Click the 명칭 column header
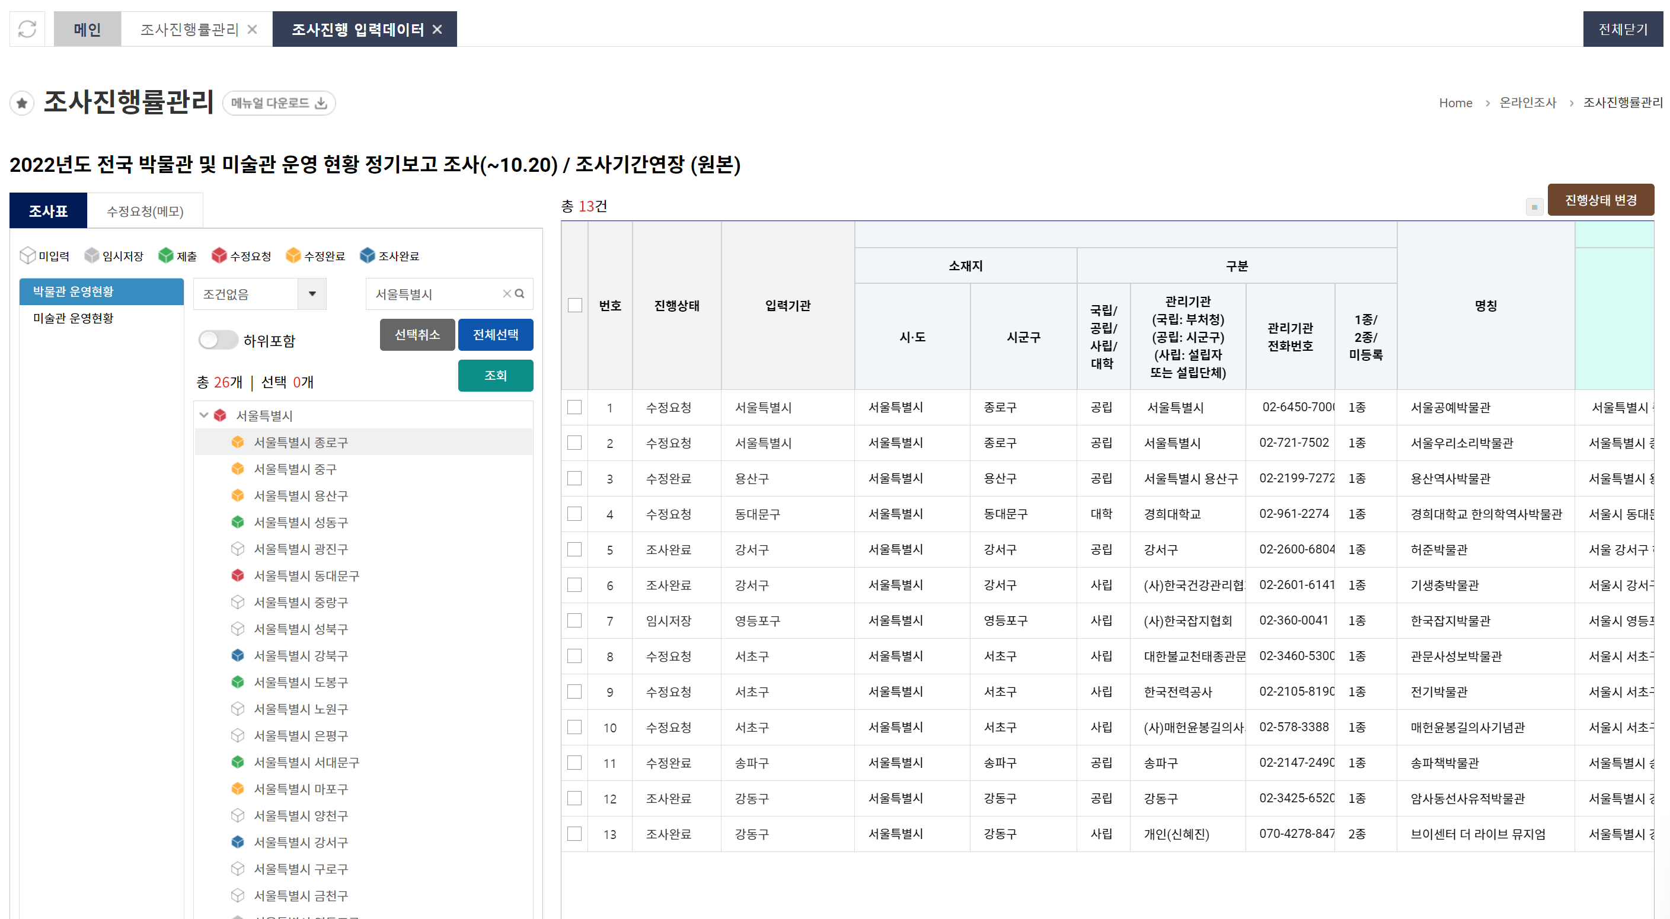Viewport: 1670px width, 919px height. point(1486,305)
